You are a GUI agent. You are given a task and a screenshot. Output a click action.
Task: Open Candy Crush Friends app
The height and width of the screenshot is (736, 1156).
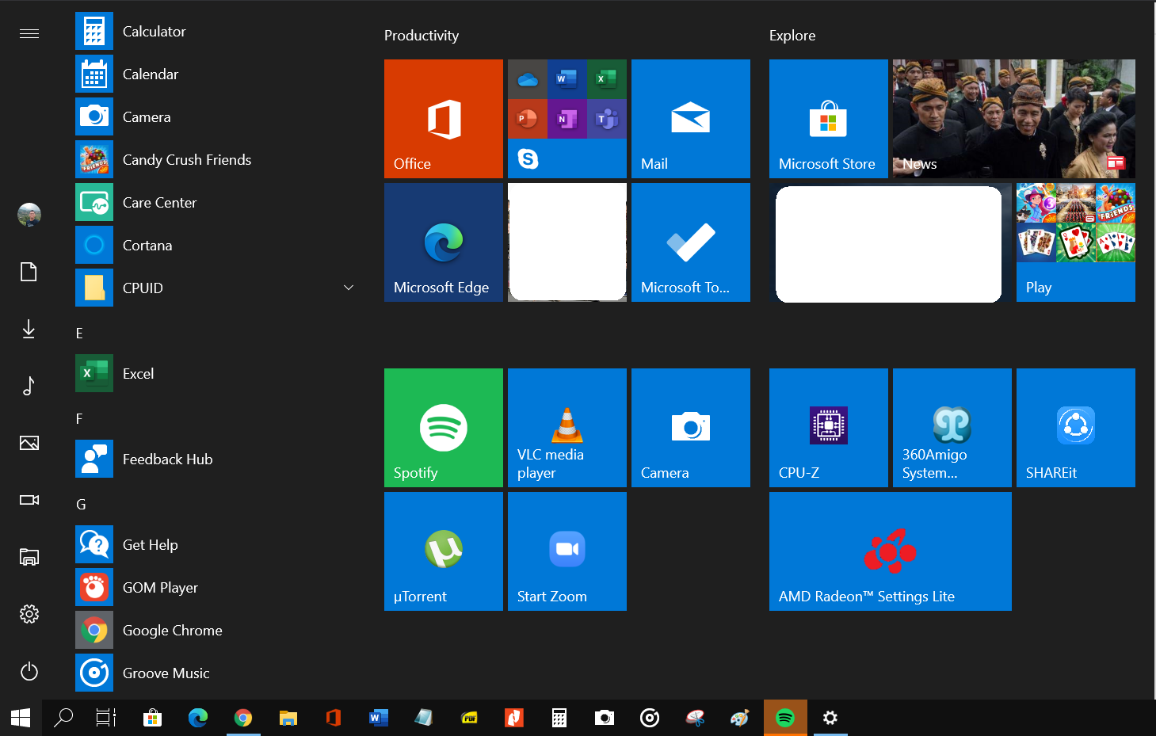coord(216,160)
